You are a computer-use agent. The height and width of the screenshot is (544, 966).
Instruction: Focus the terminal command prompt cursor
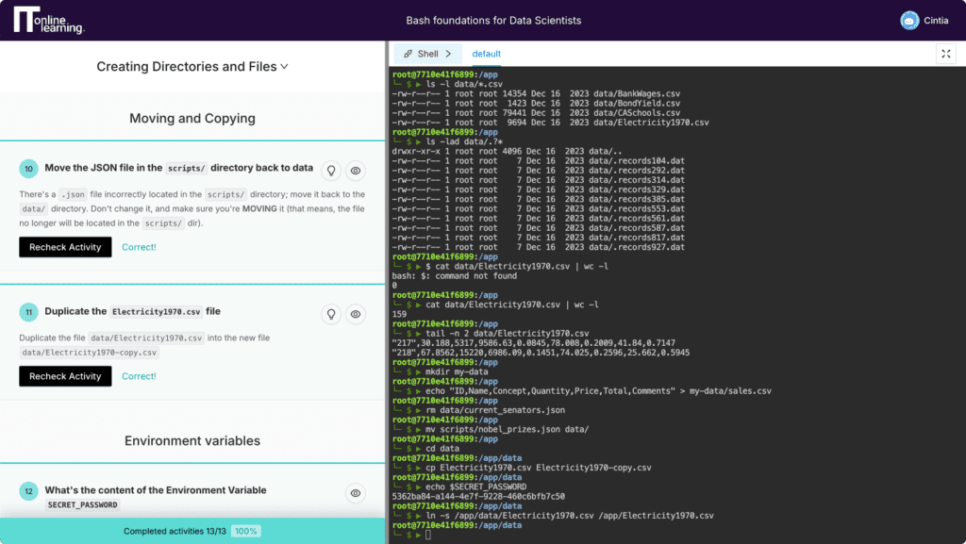[x=427, y=535]
